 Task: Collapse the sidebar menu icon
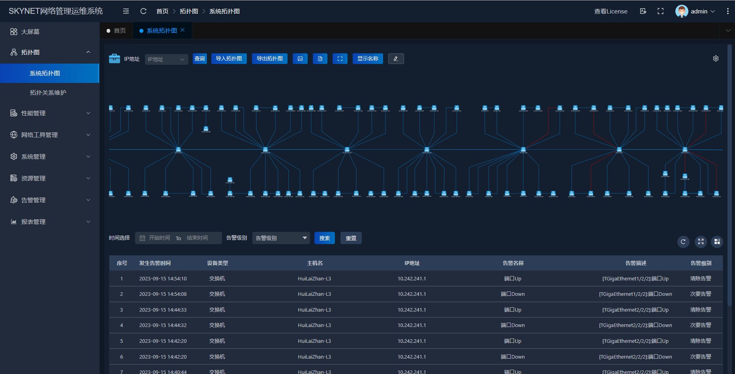(126, 11)
